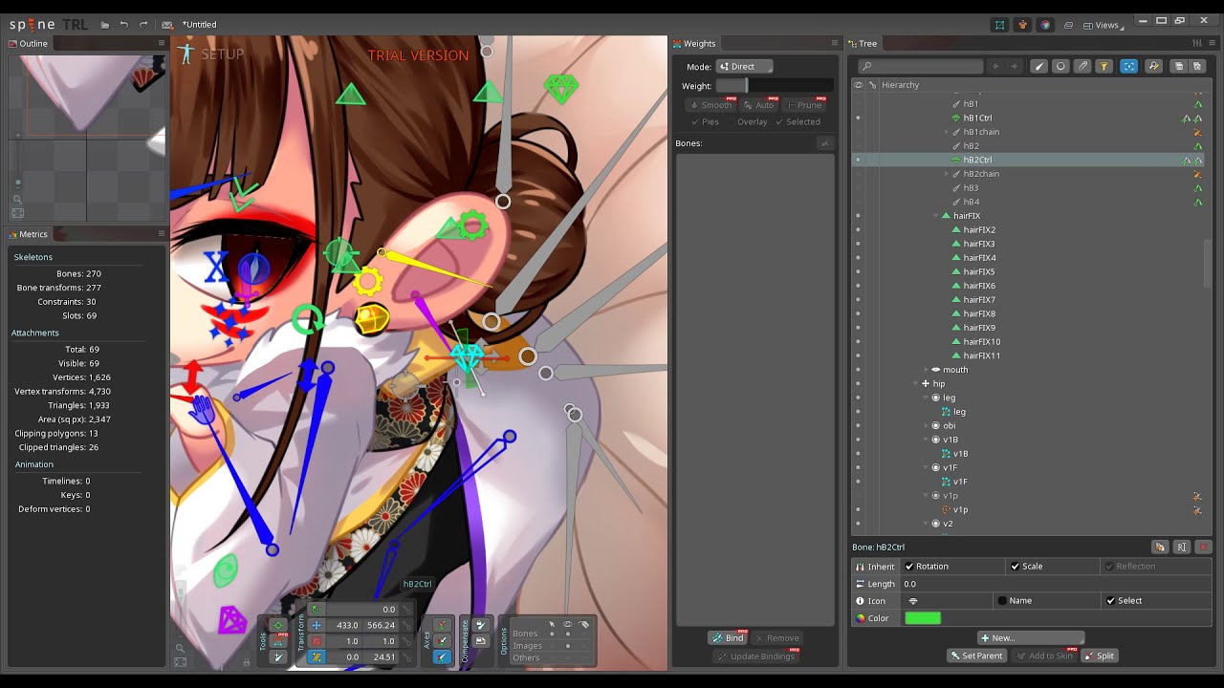Click the bone filter icon in Tree toolbar

tap(1038, 66)
